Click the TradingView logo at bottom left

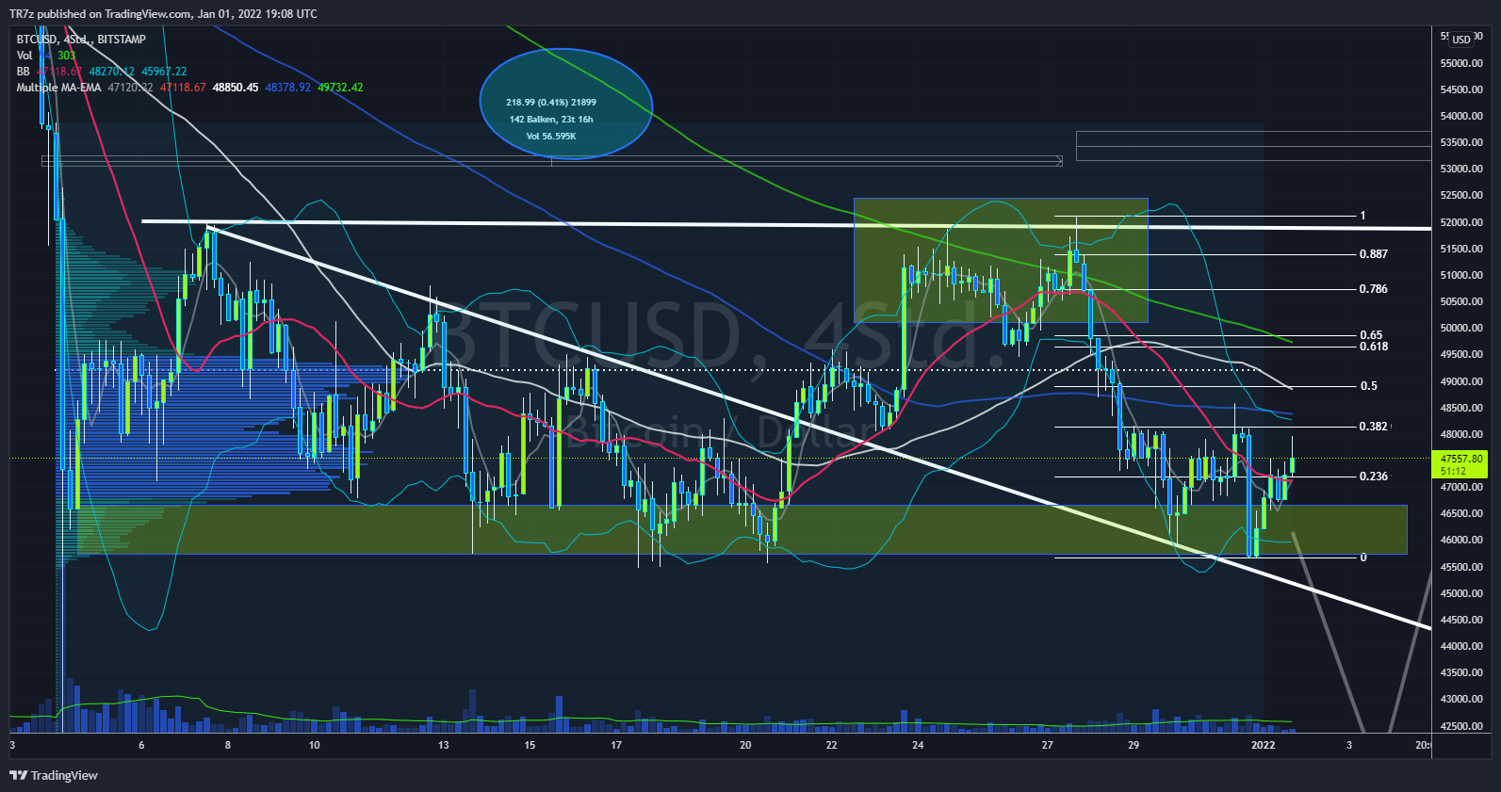point(54,775)
